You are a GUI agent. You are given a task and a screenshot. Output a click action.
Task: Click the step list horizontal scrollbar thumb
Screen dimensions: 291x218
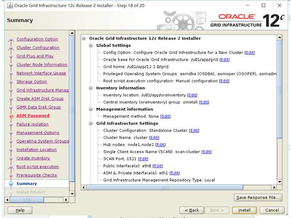coord(27,200)
